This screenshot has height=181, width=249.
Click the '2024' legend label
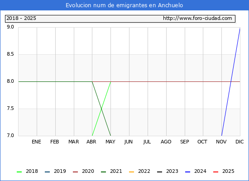tap(200, 171)
